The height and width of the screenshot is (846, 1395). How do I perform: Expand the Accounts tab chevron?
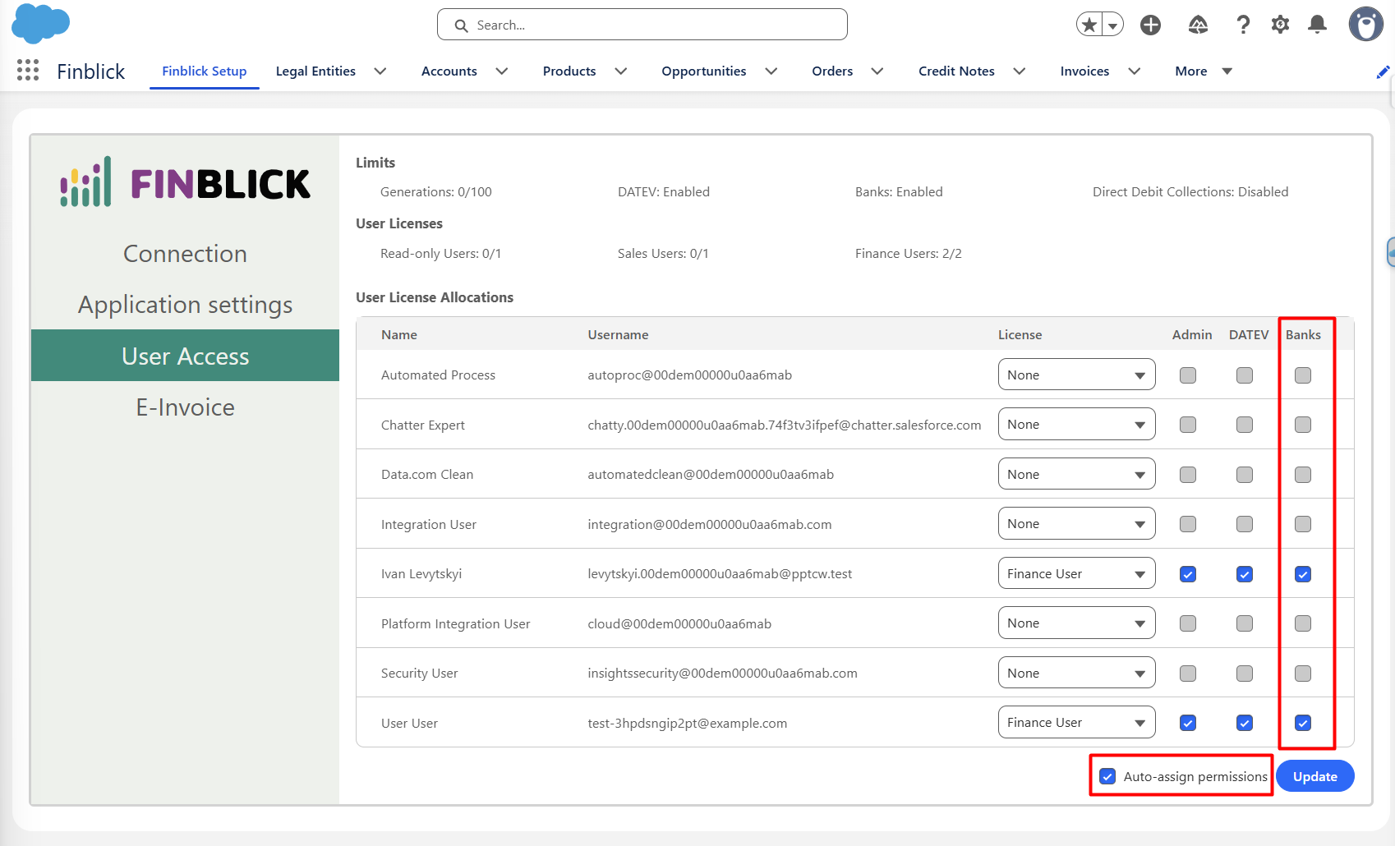tap(502, 71)
